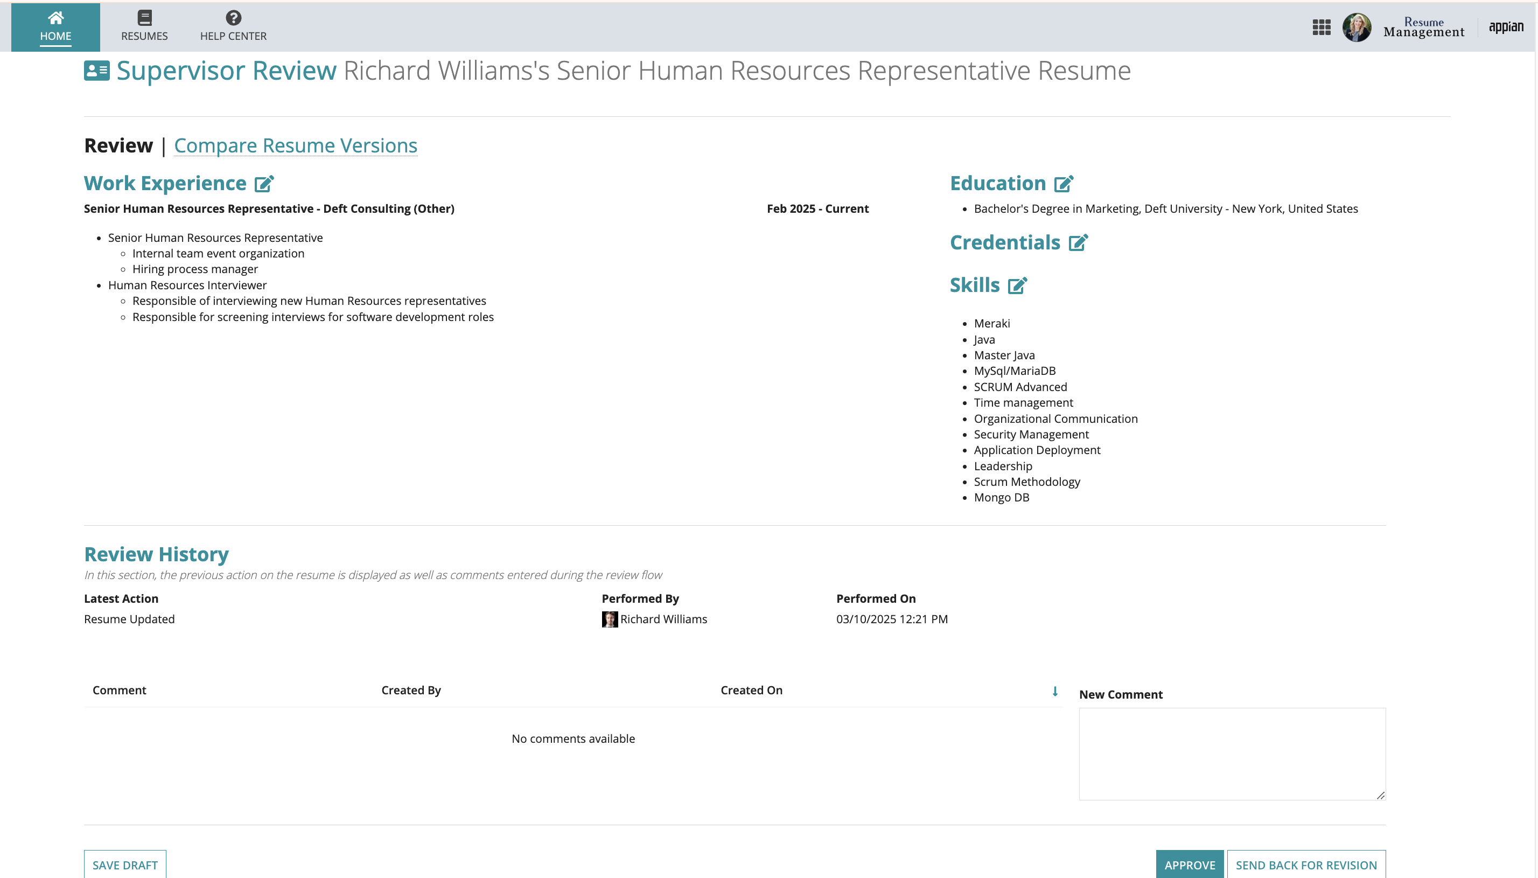Screen dimensions: 1538x878
Task: Click Send Back For Revision button
Action: click(x=1306, y=864)
